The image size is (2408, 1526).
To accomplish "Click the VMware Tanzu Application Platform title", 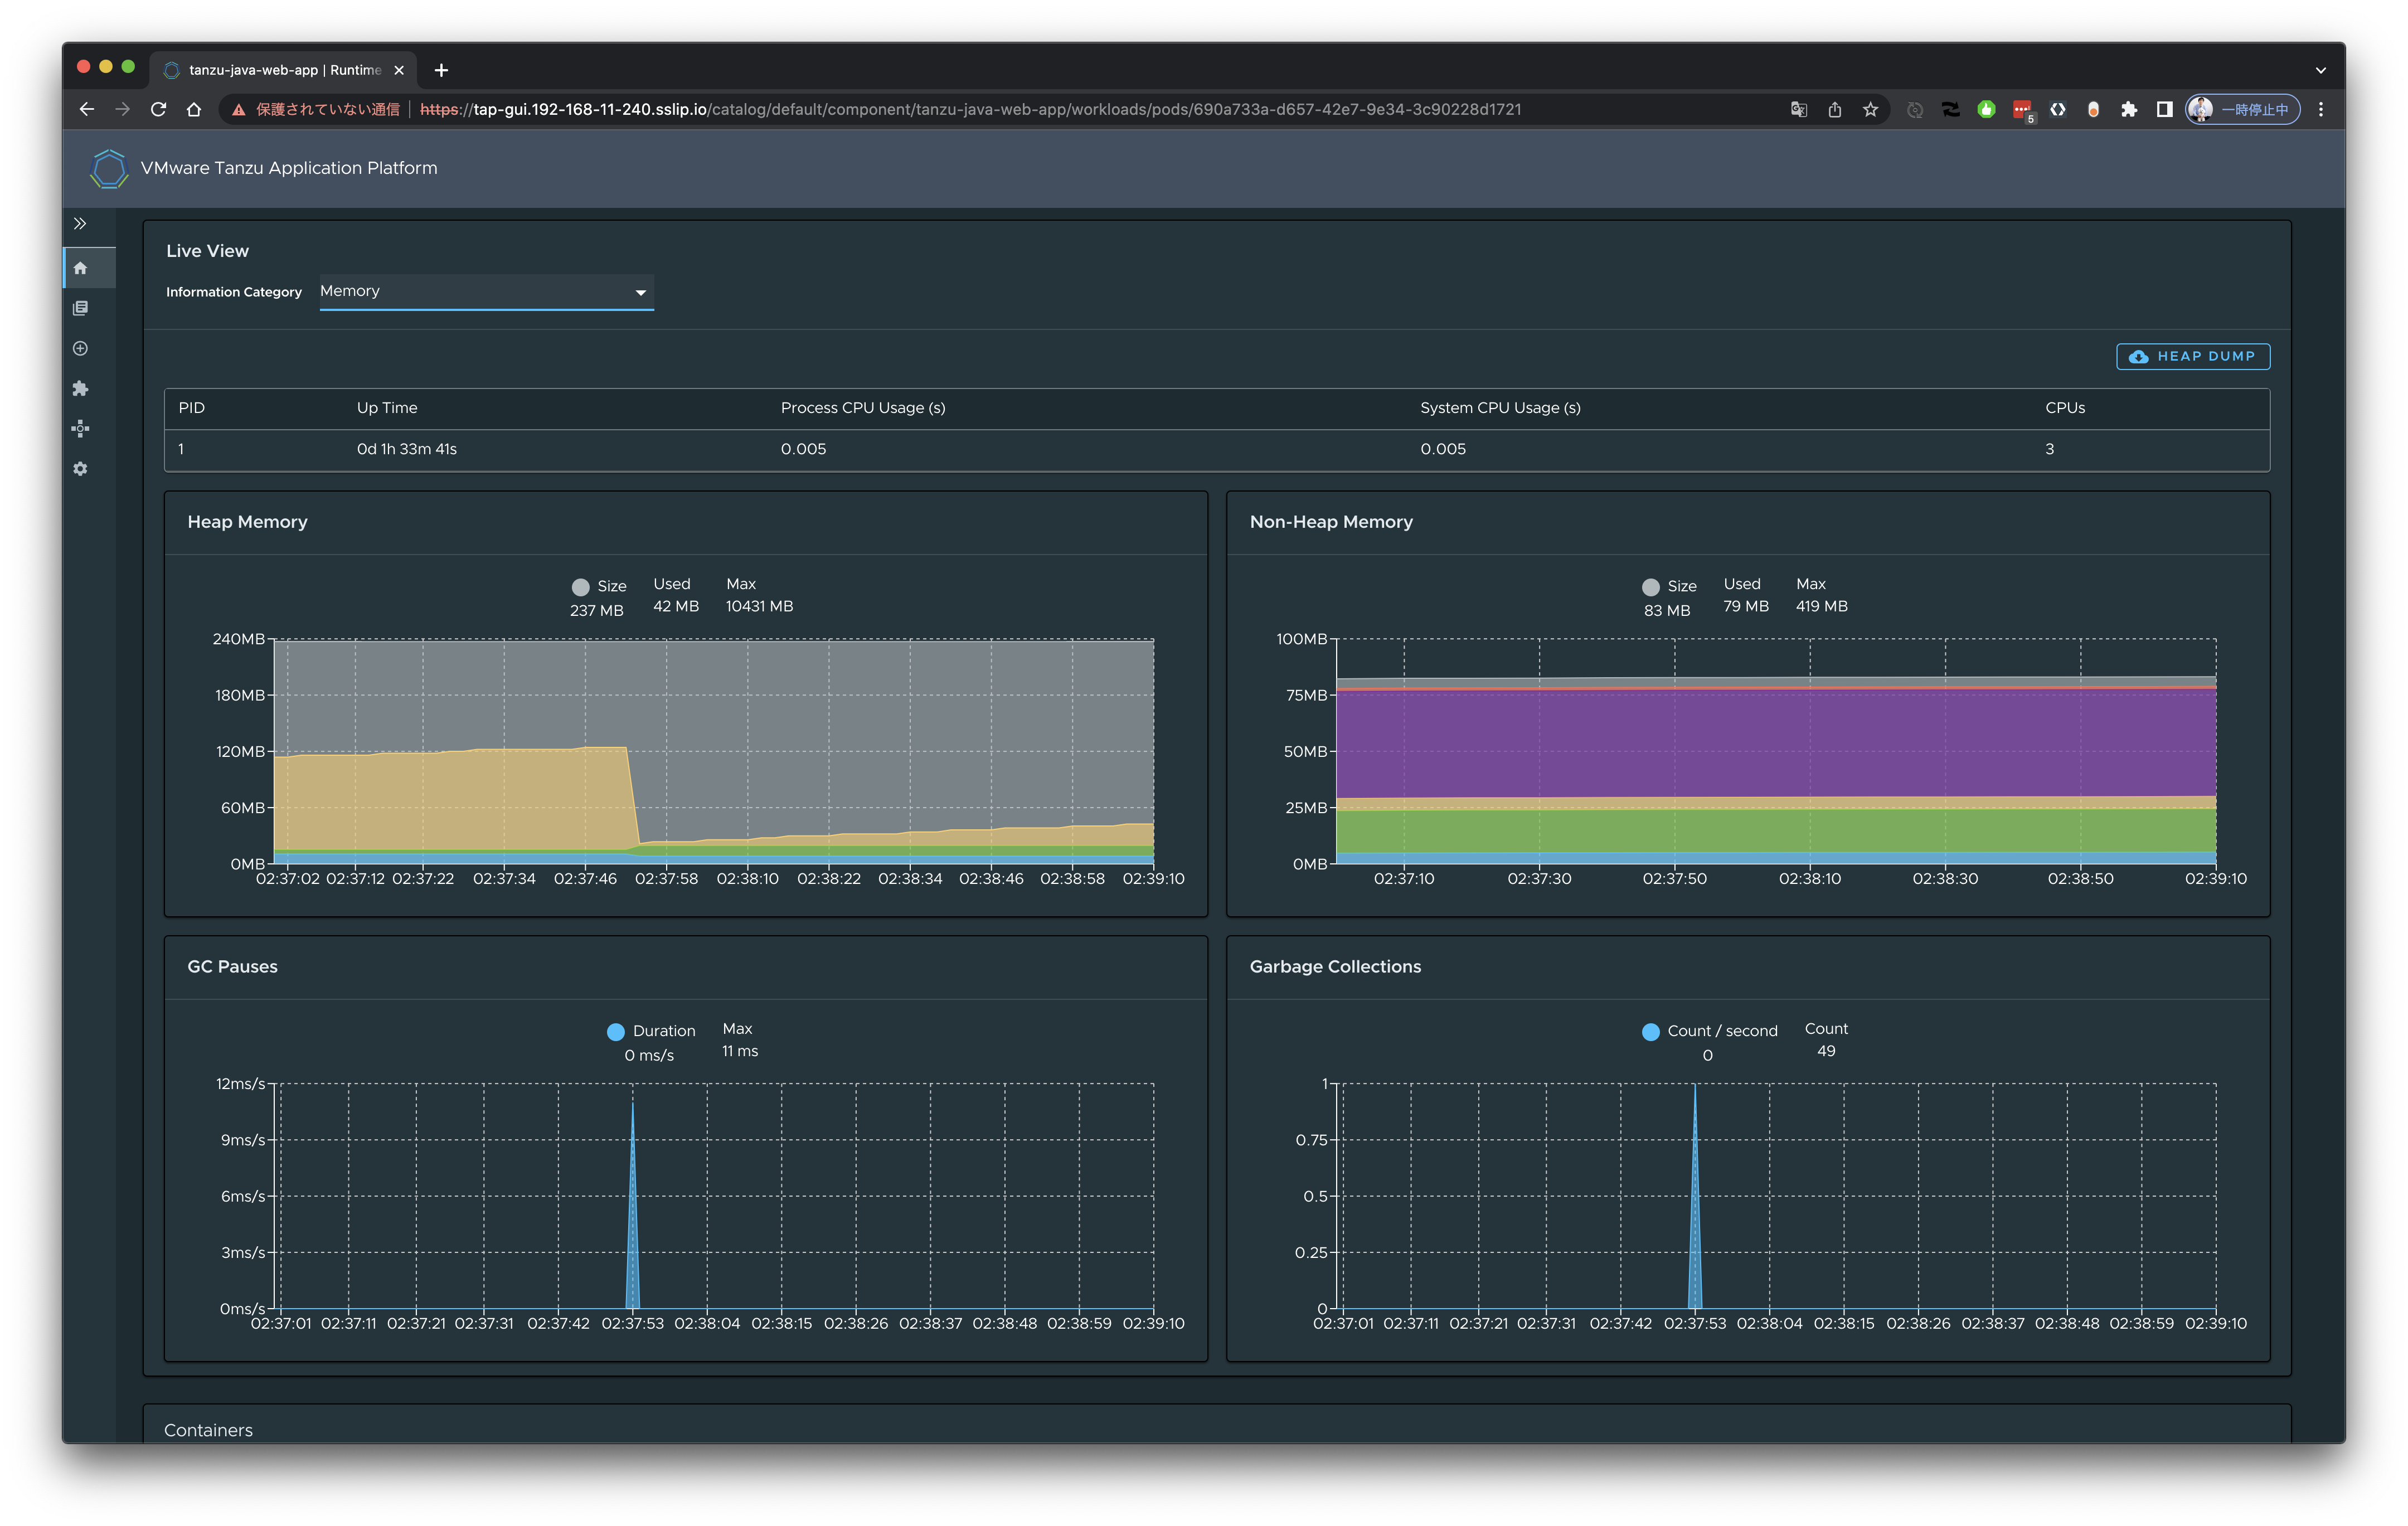I will pyautogui.click(x=289, y=168).
